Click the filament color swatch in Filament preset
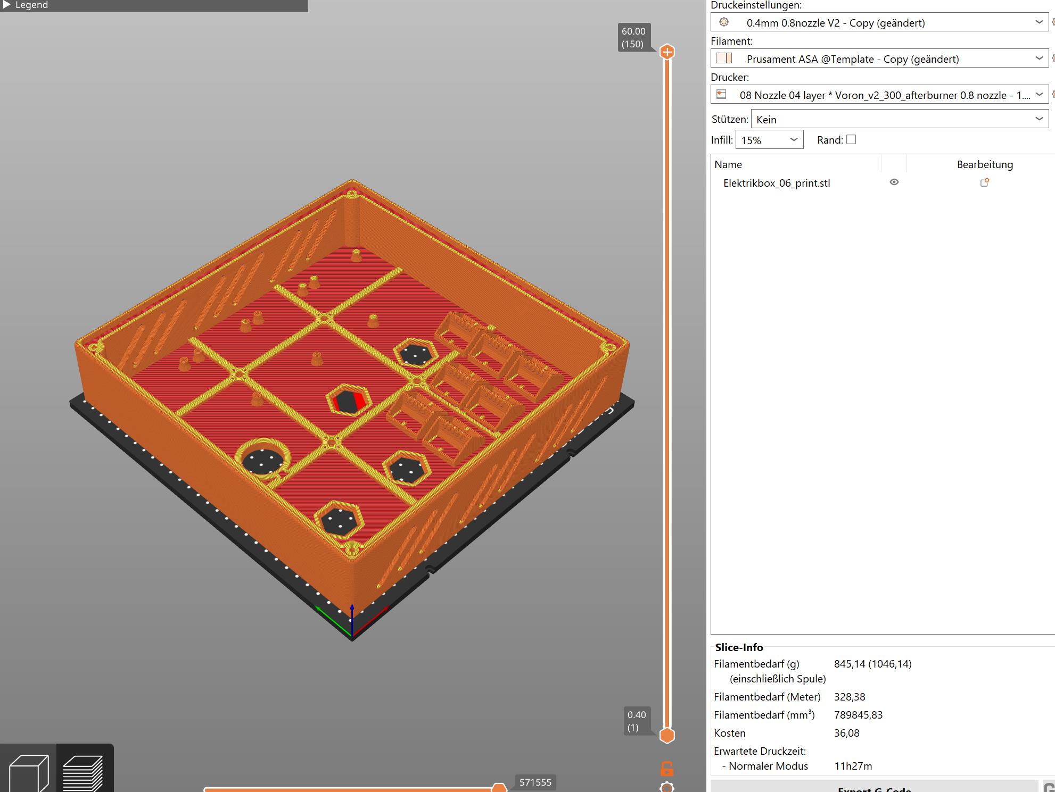Image resolution: width=1055 pixels, height=792 pixels. point(724,58)
